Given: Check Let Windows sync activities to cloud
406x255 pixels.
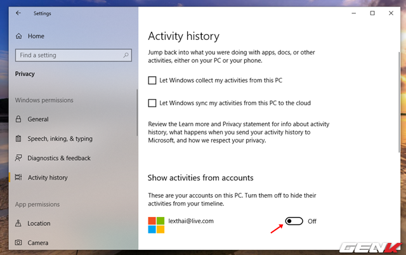Looking at the screenshot, I should 152,103.
